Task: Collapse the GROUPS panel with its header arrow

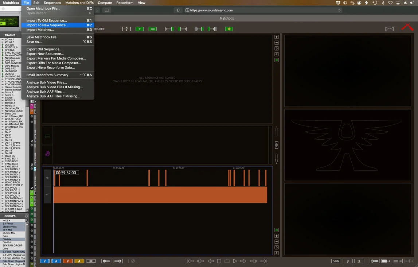Action: 26,216
